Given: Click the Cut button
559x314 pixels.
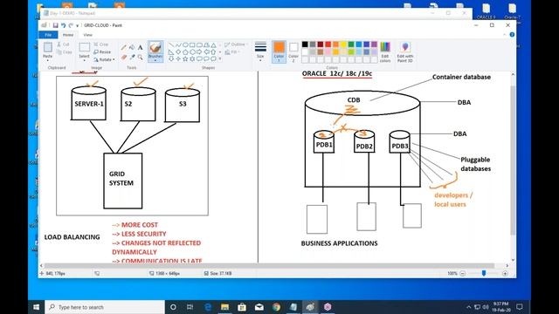Looking at the screenshot, I should point(63,44).
